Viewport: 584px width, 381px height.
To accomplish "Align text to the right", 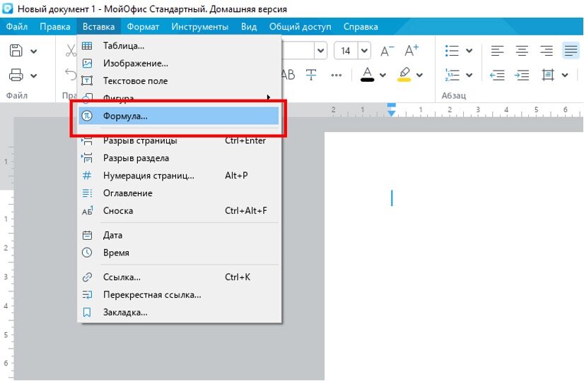I will click(547, 51).
